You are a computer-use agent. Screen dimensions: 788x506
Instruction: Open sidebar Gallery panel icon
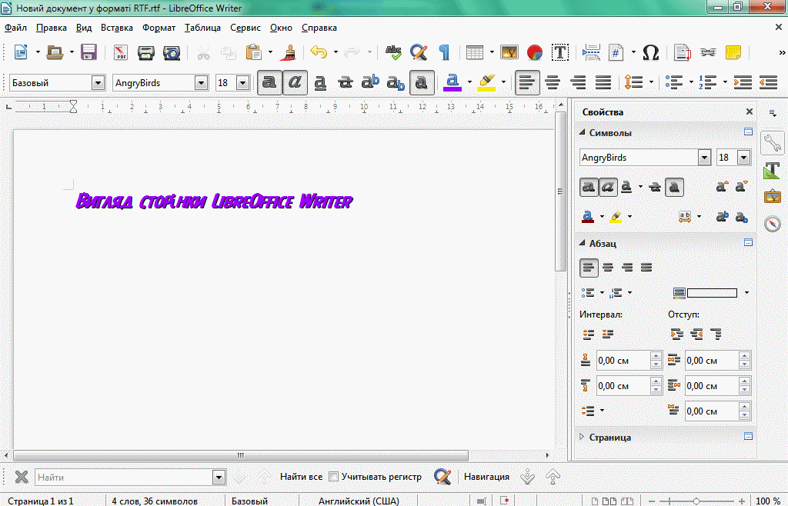773,197
